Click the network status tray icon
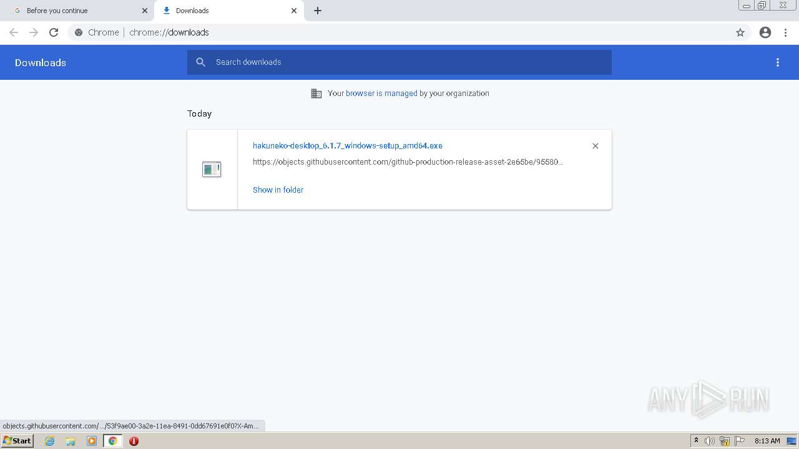The height and width of the screenshot is (449, 799). (x=725, y=441)
